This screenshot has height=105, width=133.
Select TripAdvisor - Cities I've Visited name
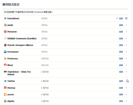point(19,73)
